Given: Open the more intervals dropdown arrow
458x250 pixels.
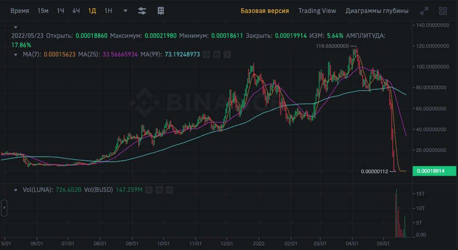Looking at the screenshot, I should 126,11.
